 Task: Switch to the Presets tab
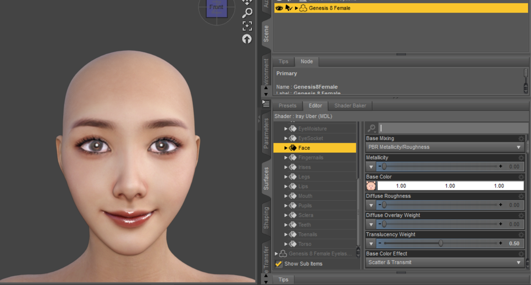287,106
